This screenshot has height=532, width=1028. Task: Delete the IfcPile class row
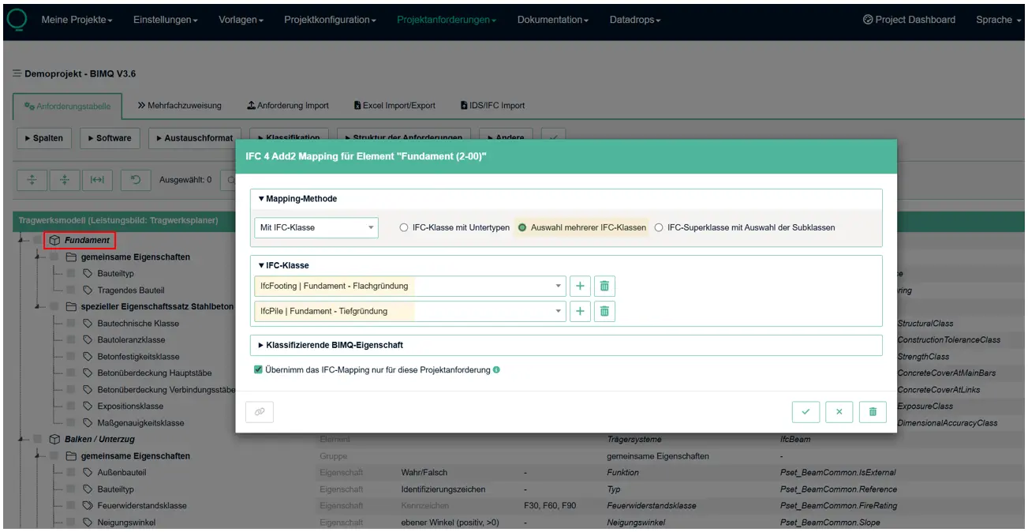604,311
